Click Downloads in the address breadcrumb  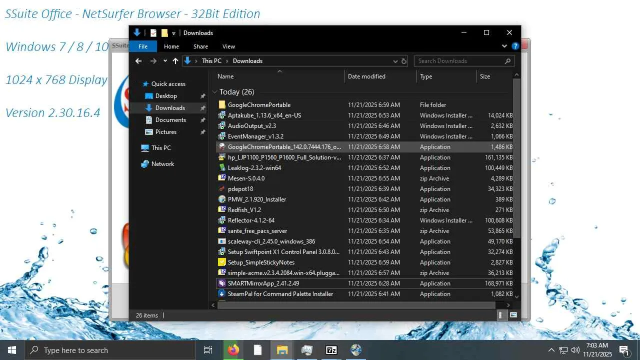point(247,61)
